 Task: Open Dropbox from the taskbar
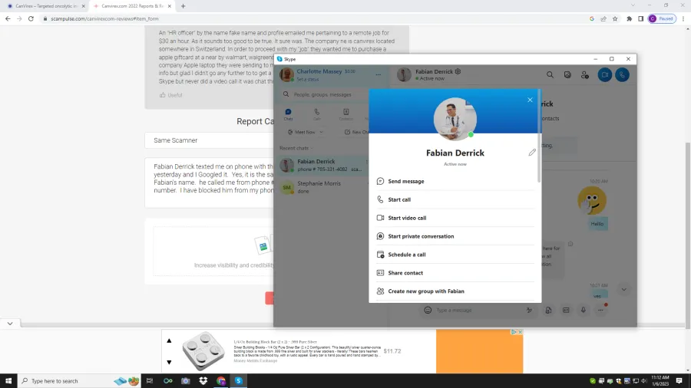[203, 381]
